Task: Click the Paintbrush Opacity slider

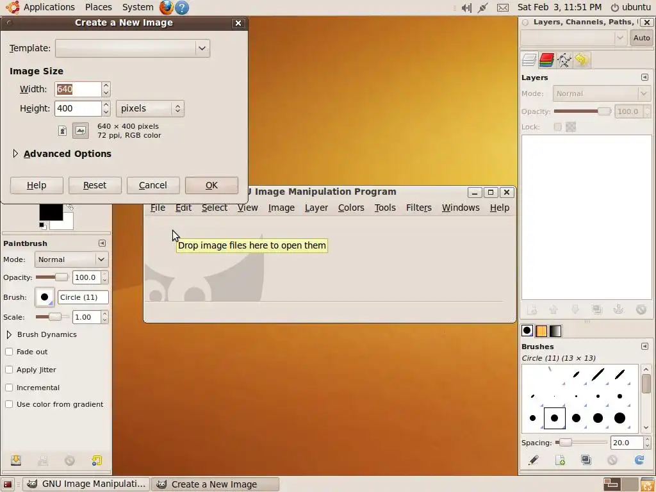Action: [x=53, y=277]
